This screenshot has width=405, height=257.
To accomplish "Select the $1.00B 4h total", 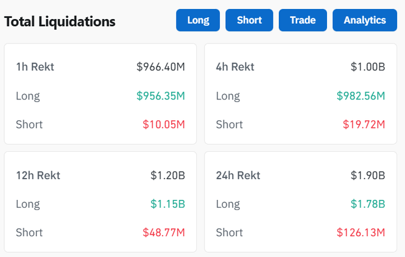I will (367, 67).
